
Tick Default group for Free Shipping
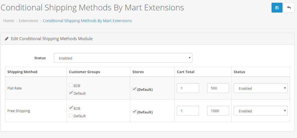[x=71, y=116]
